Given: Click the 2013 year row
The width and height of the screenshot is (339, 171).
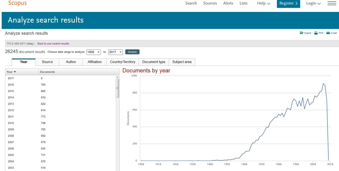Looking at the screenshot, I should (61, 104).
